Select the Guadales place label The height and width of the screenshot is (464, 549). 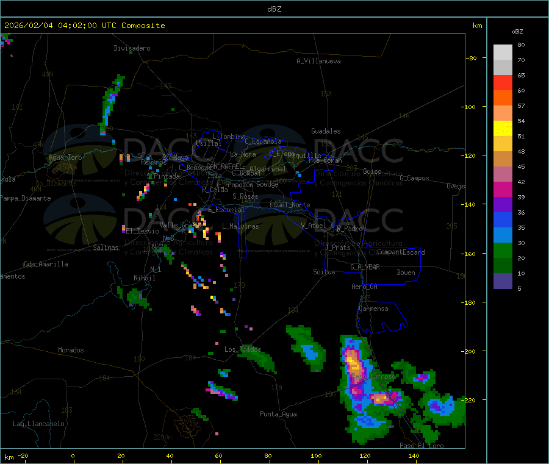(326, 131)
